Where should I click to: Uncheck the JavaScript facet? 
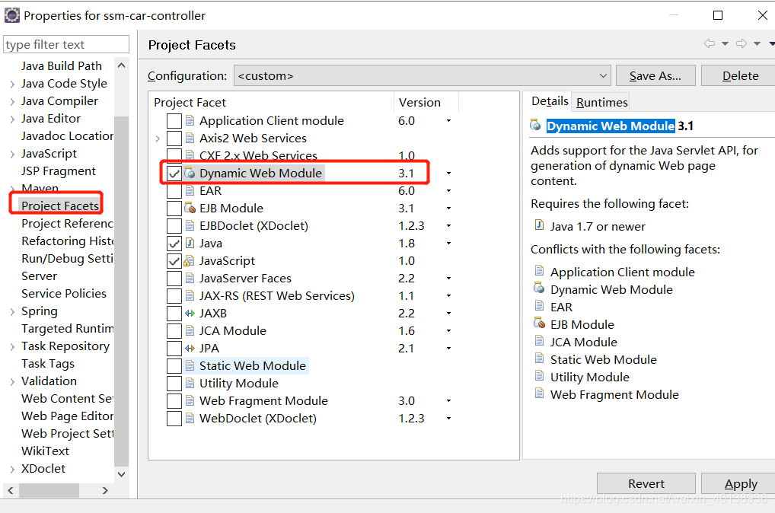pos(174,260)
